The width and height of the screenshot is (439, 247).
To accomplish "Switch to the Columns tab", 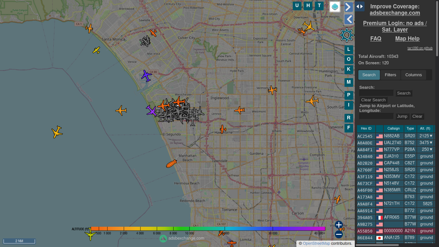I will point(413,75).
